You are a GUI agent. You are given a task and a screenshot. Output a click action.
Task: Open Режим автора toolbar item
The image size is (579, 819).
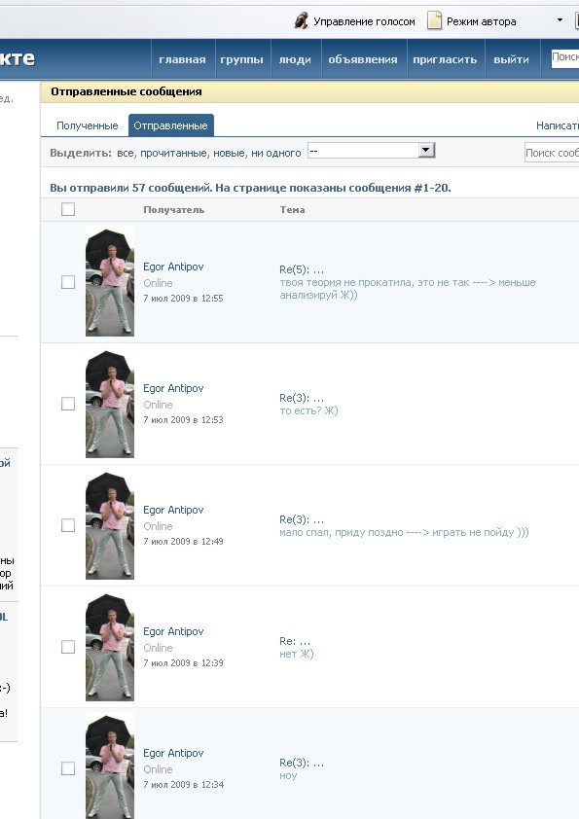click(x=472, y=21)
